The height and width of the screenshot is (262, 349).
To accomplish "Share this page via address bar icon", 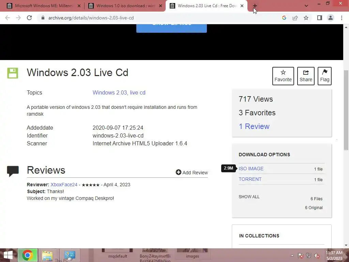I will 295,18.
